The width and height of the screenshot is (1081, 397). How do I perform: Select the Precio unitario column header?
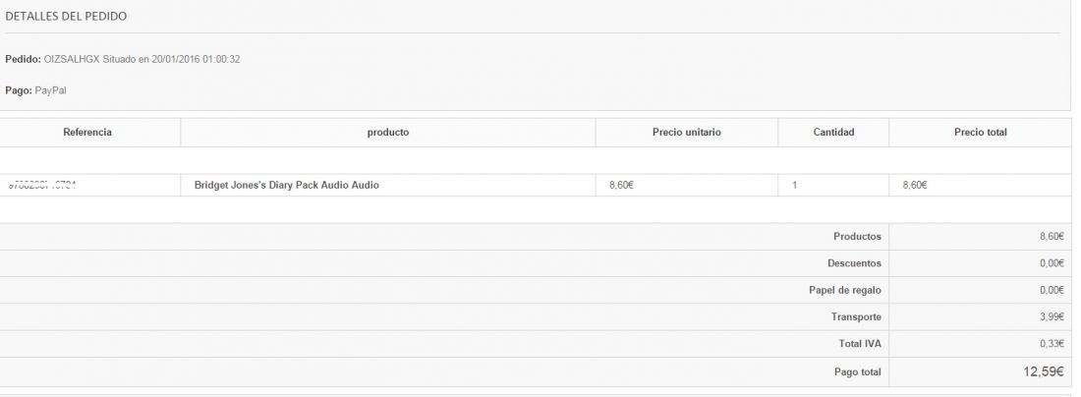(x=687, y=133)
